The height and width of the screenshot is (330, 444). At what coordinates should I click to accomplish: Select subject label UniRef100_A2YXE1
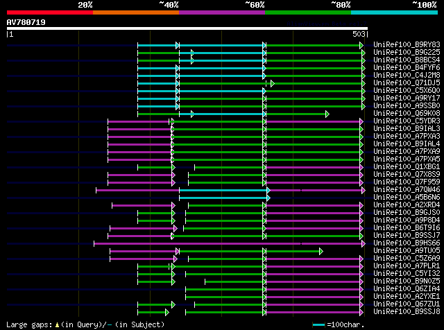407,297
